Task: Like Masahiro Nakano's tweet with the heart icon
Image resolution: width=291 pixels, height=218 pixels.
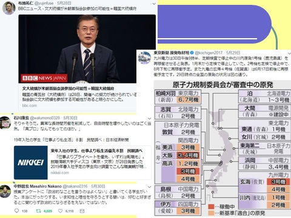Action: [x=60, y=211]
